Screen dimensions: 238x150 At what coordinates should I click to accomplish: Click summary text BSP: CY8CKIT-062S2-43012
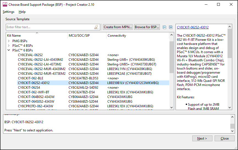24,122
